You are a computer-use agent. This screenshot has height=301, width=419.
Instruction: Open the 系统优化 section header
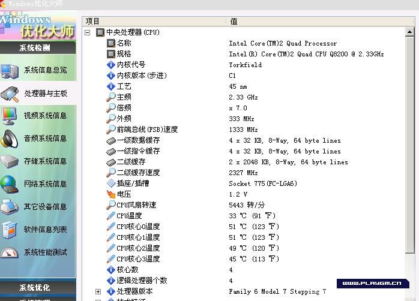coord(38,287)
